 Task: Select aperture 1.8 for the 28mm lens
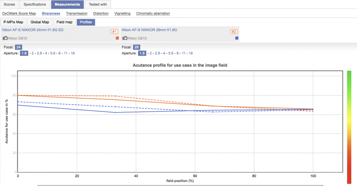[x=142, y=53]
